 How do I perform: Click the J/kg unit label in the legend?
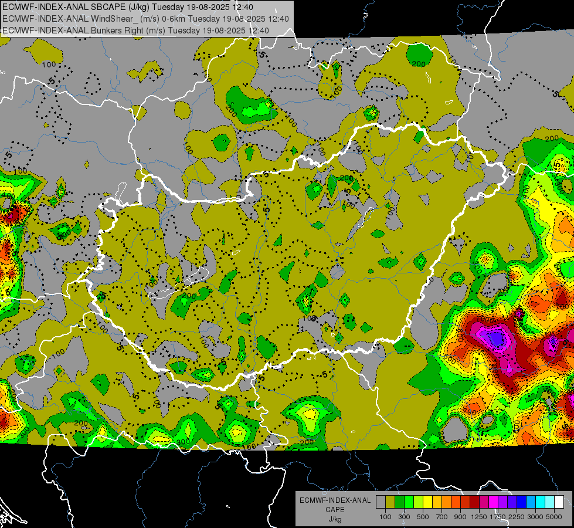coord(335,519)
